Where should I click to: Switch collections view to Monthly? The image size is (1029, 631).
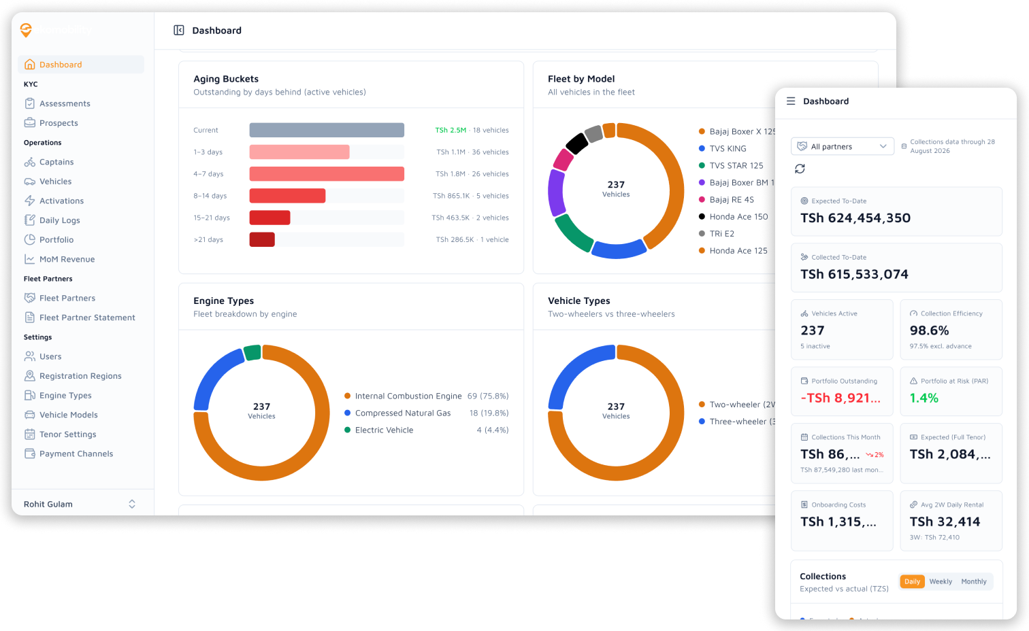click(974, 581)
